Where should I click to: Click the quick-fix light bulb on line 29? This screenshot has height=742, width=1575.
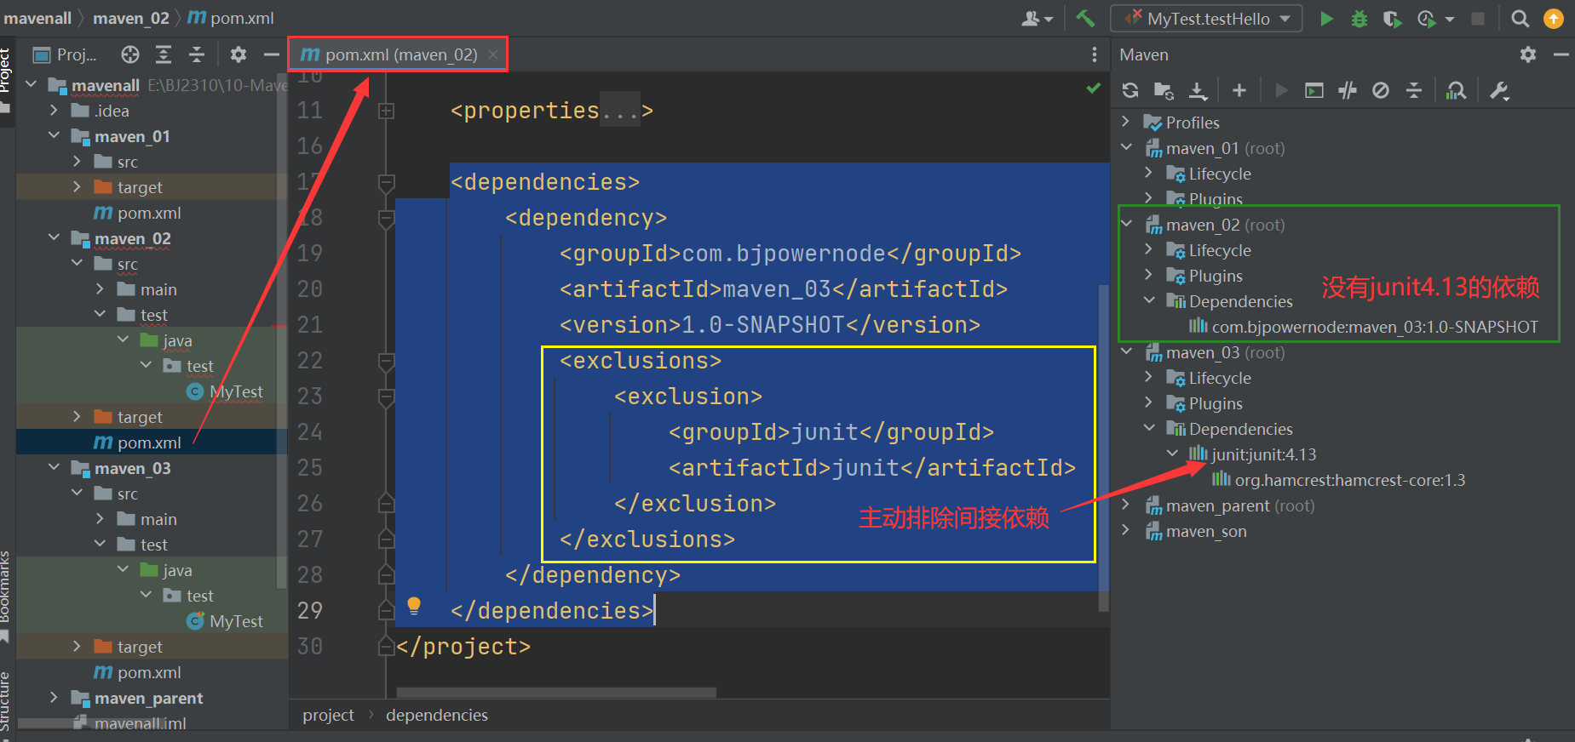tap(414, 606)
